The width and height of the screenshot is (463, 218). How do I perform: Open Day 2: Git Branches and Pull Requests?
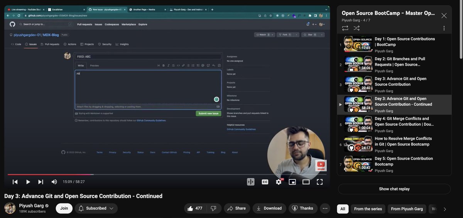[394, 65]
